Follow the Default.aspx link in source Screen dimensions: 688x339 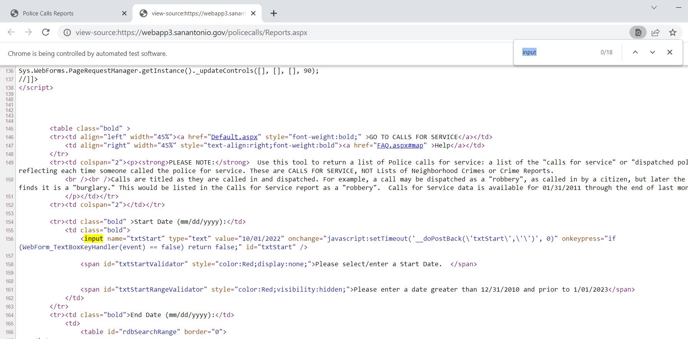[234, 137]
